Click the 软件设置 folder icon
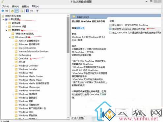The width and height of the screenshot is (163, 122). click(10, 23)
